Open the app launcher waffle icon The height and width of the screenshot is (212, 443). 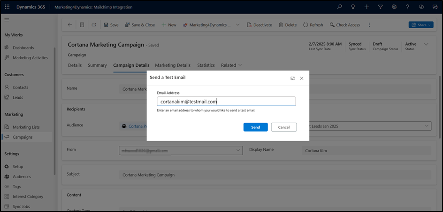point(7,7)
